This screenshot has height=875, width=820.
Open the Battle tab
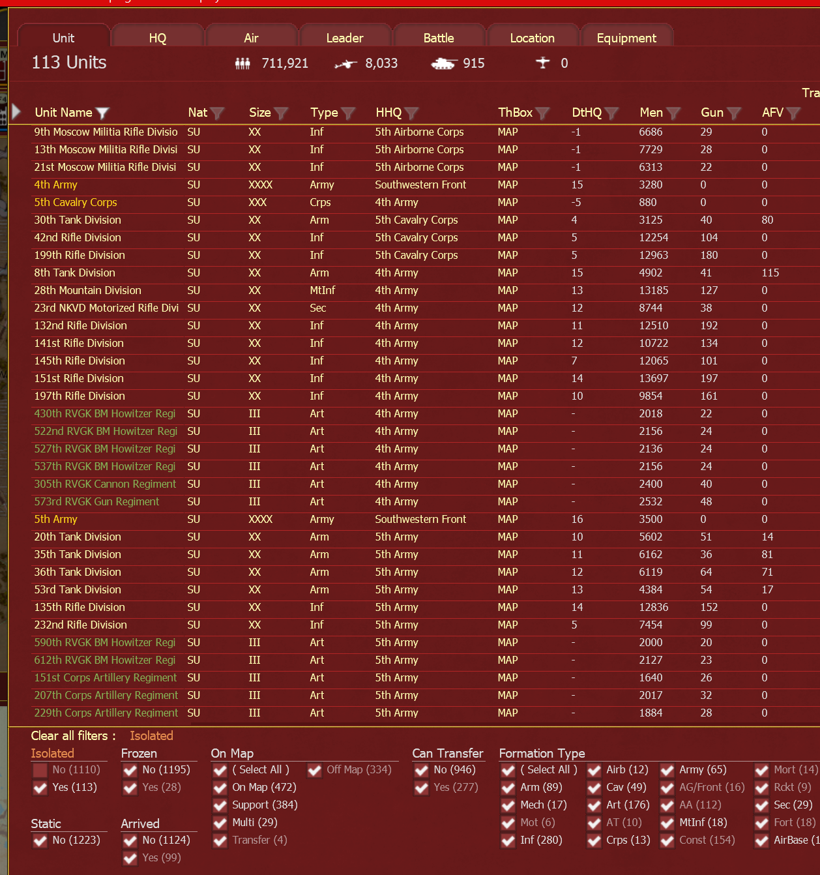pos(439,37)
